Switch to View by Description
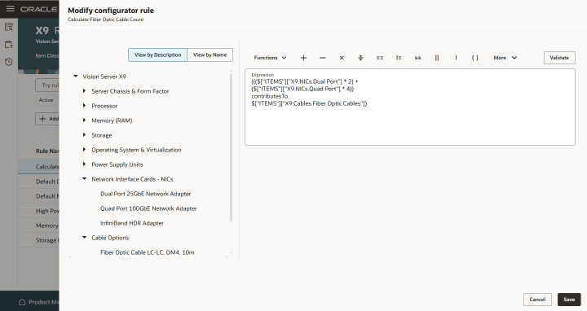 tap(157, 55)
